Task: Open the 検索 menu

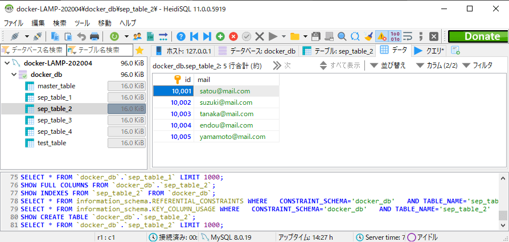Action: (60, 23)
